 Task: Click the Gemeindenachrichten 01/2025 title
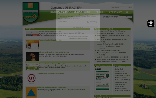pyautogui.click(x=103, y=68)
